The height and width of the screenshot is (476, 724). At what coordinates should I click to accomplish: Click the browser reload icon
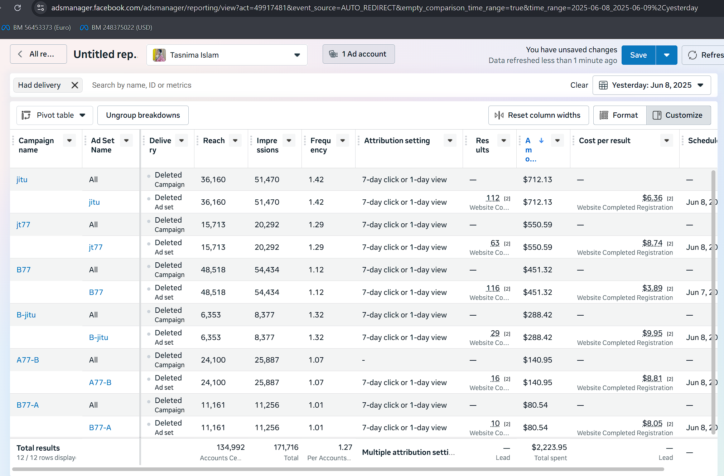(x=17, y=8)
